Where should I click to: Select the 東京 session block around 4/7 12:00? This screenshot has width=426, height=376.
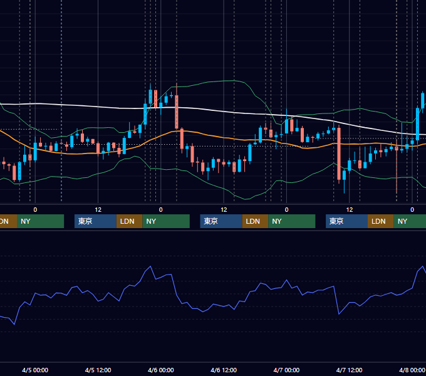(x=346, y=221)
